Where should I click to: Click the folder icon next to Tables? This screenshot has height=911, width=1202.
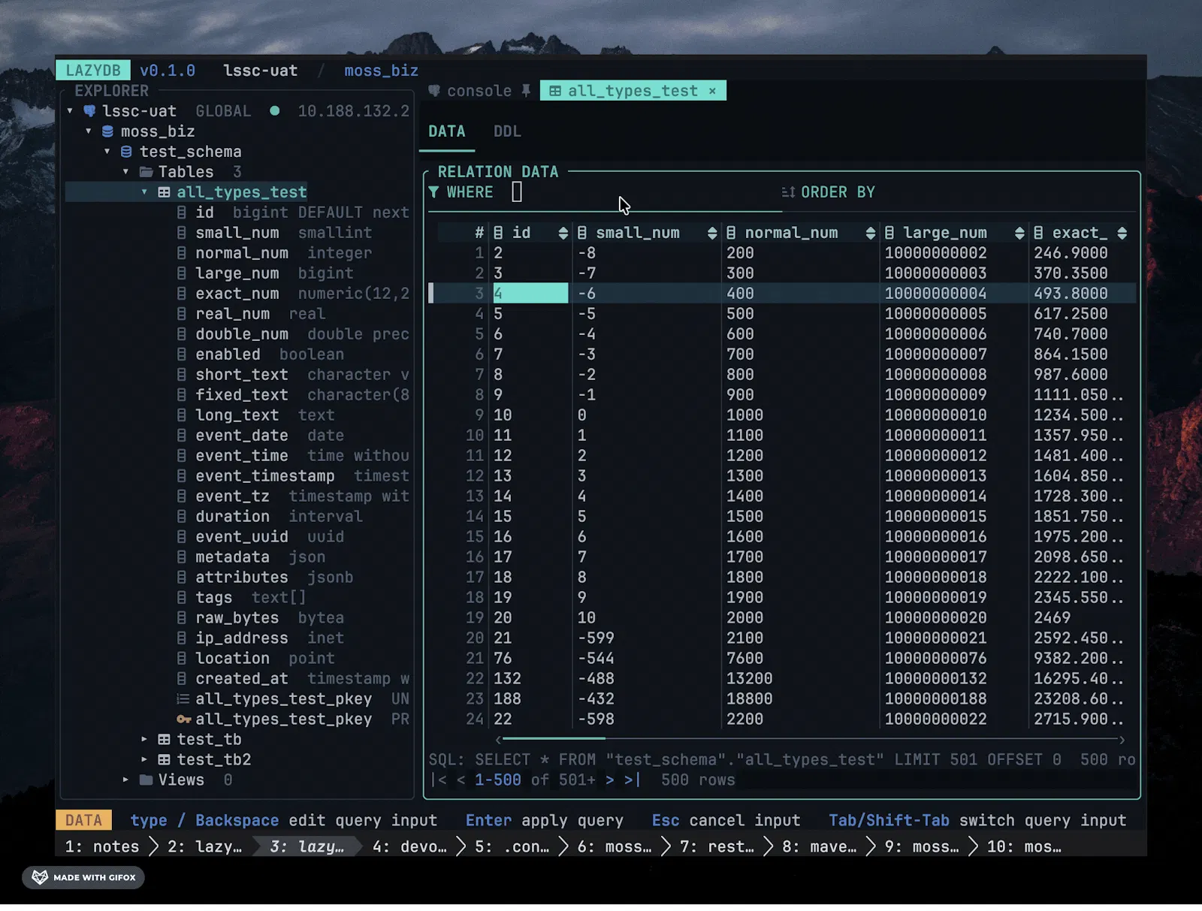coord(146,172)
